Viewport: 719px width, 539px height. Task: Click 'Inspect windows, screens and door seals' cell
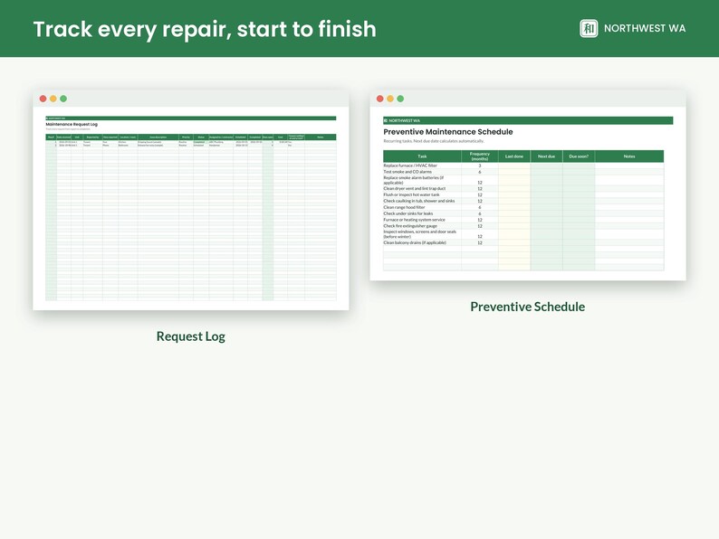click(x=422, y=234)
